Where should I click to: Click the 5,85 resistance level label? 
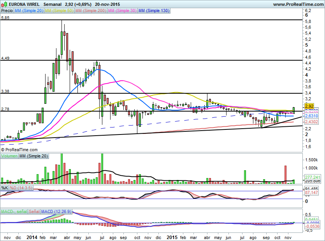click(x=5, y=18)
